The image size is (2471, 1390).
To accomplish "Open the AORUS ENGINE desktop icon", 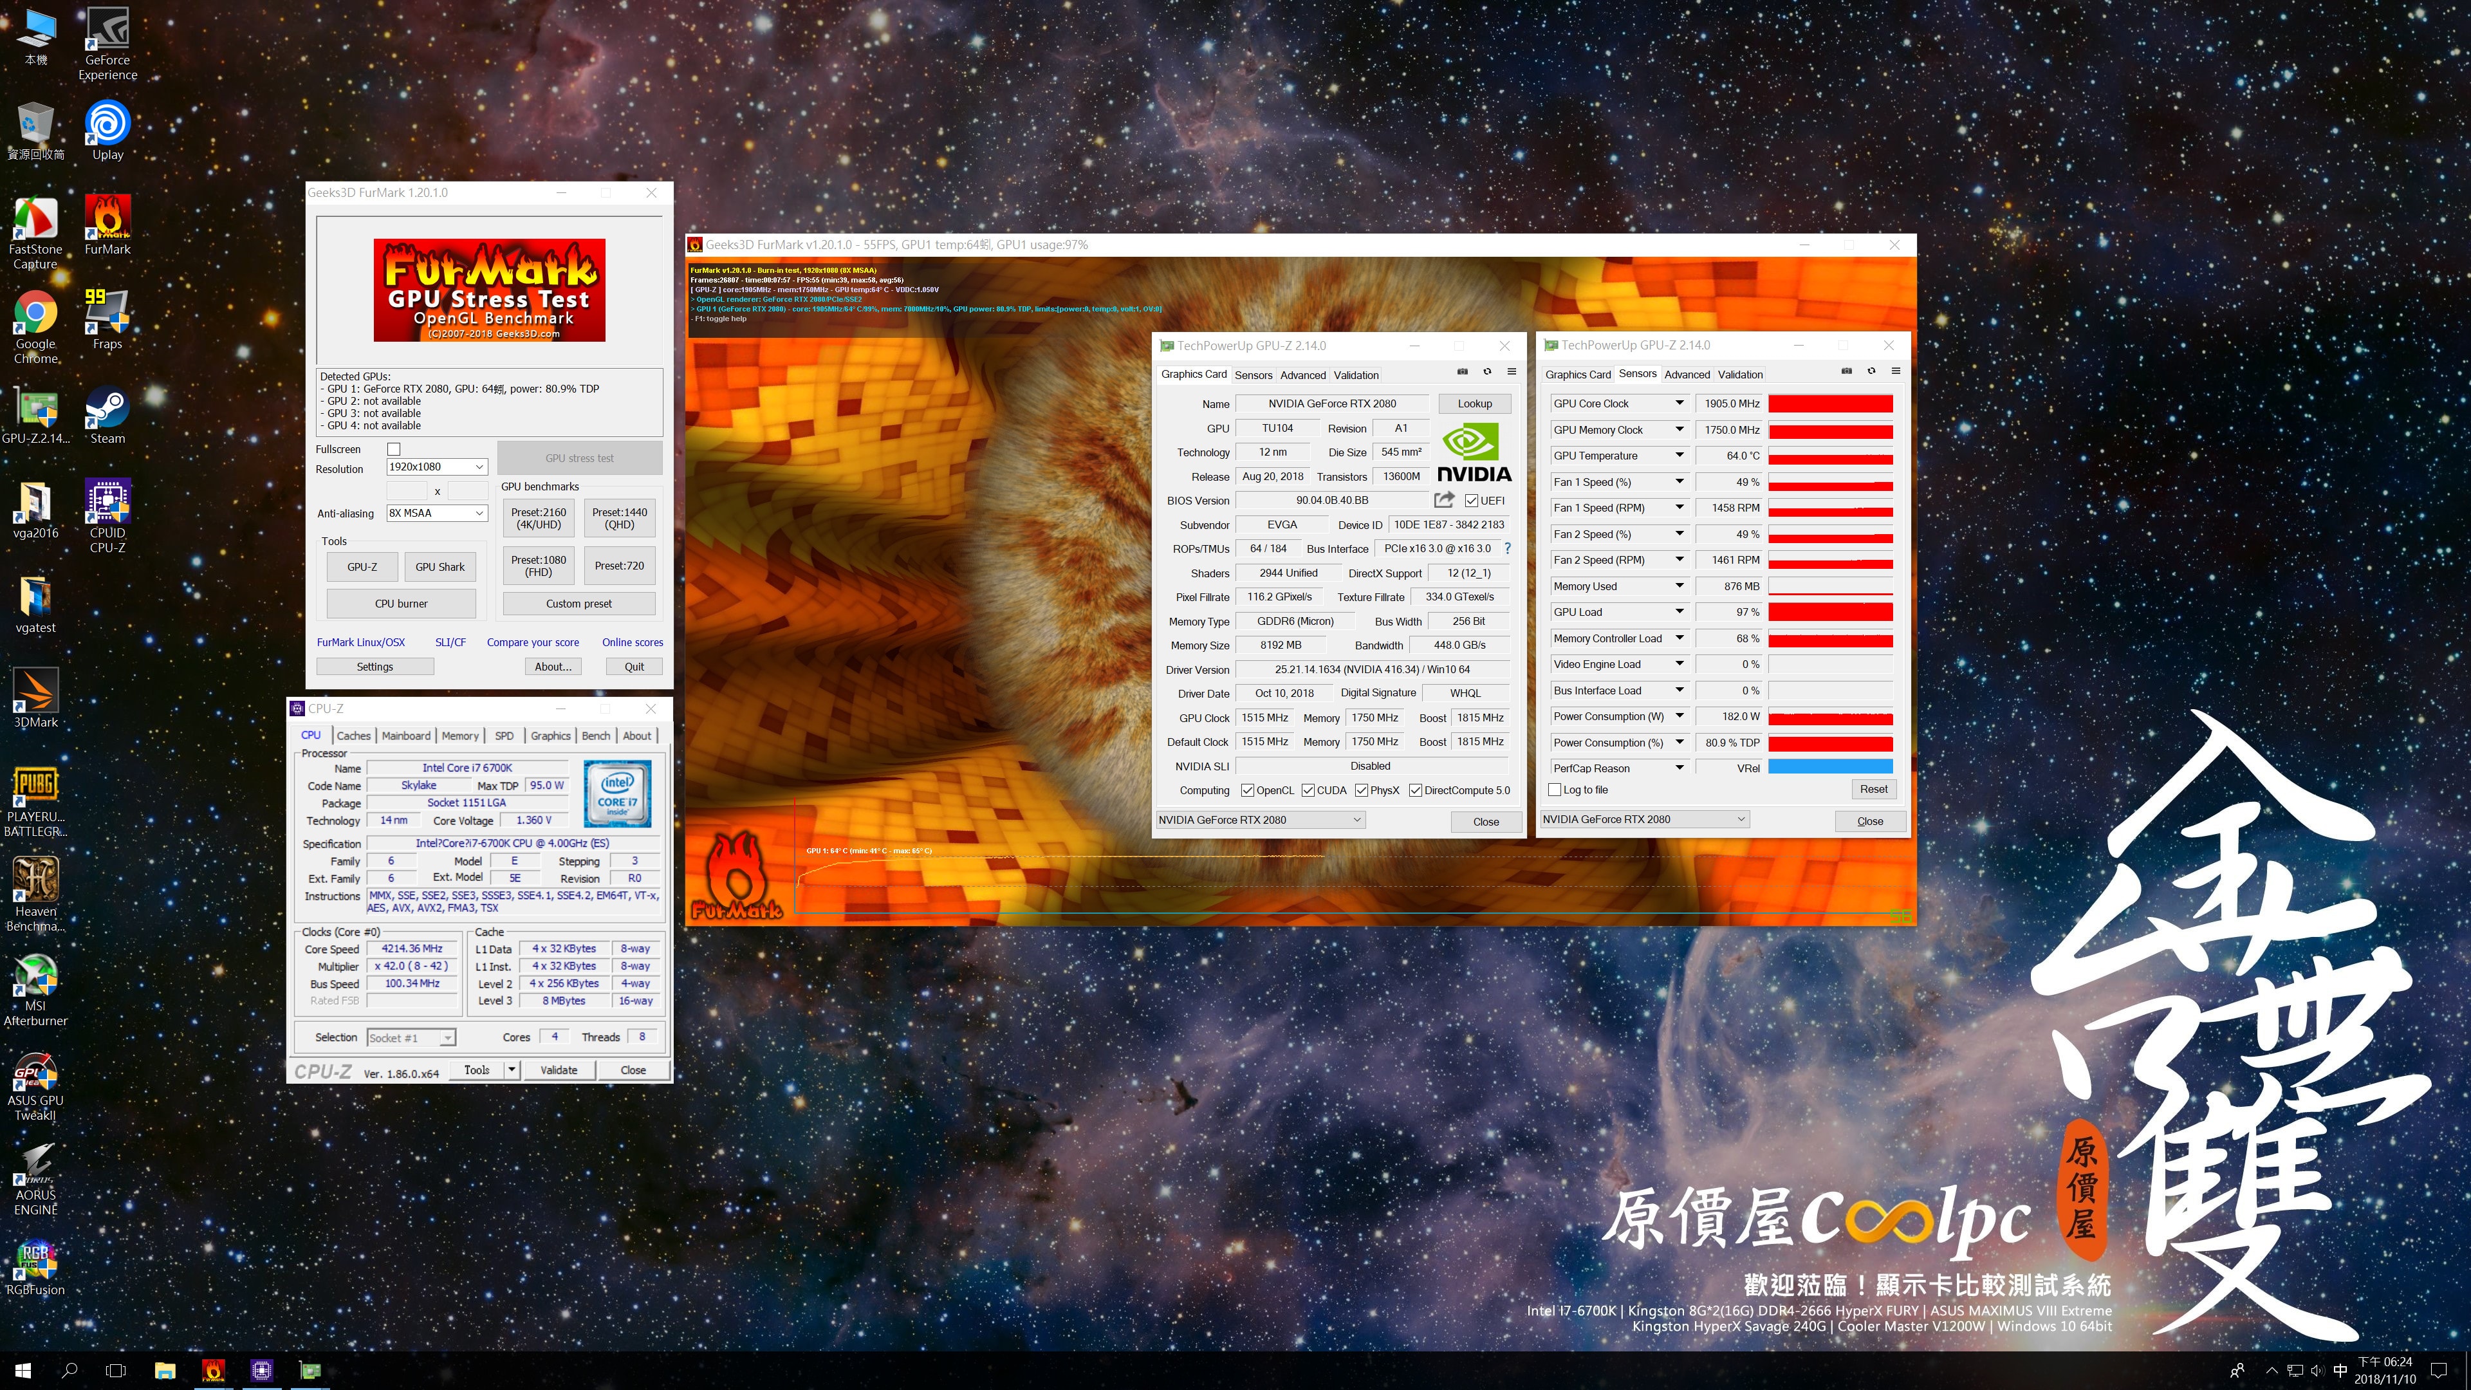I will 35,1179.
